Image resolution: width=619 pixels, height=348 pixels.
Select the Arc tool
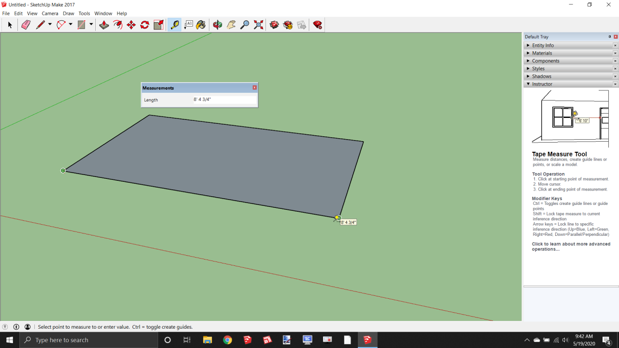[61, 25]
